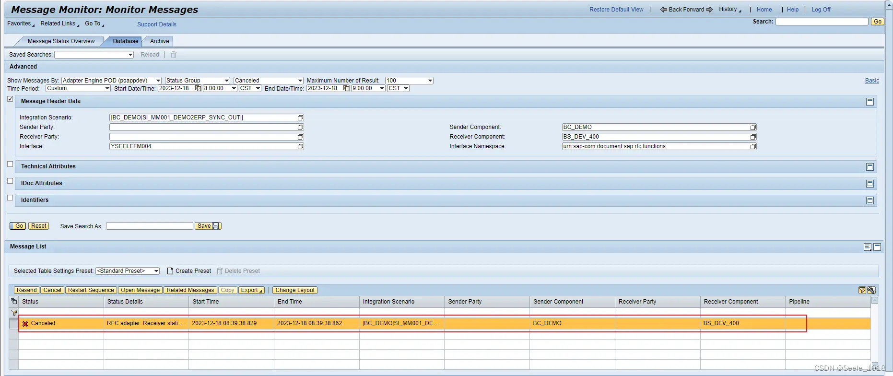Click in top Search input field

[x=822, y=22]
